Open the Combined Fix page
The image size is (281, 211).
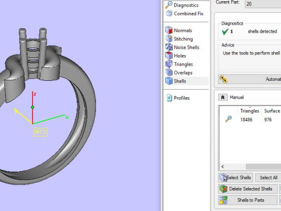pyautogui.click(x=185, y=13)
